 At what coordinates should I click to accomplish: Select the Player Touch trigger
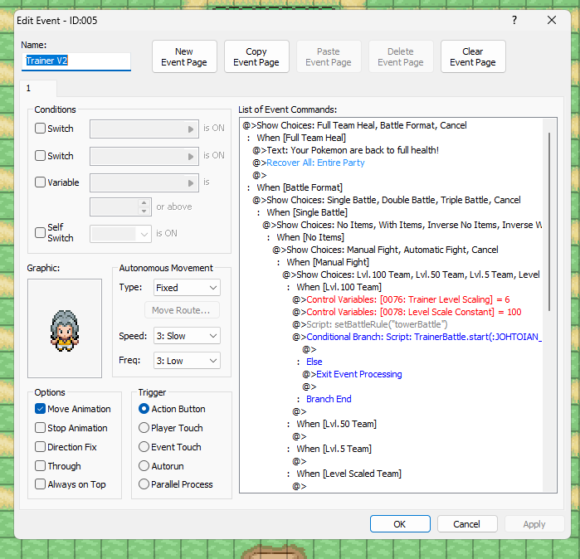(x=144, y=428)
